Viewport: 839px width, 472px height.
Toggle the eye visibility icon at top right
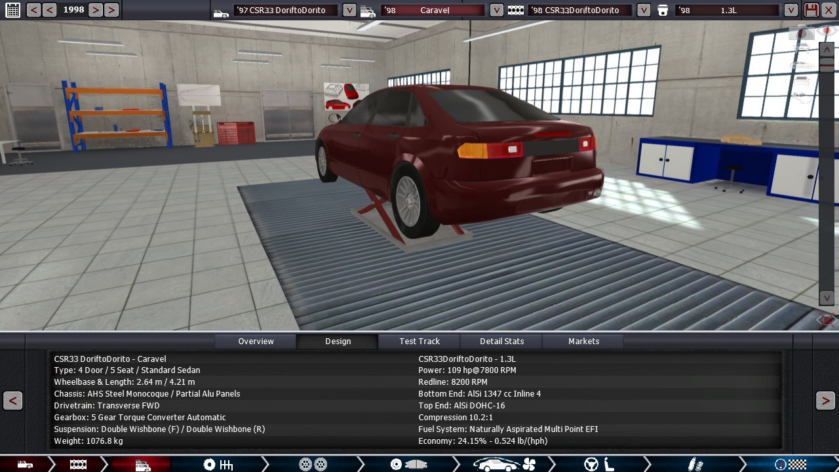(x=827, y=29)
